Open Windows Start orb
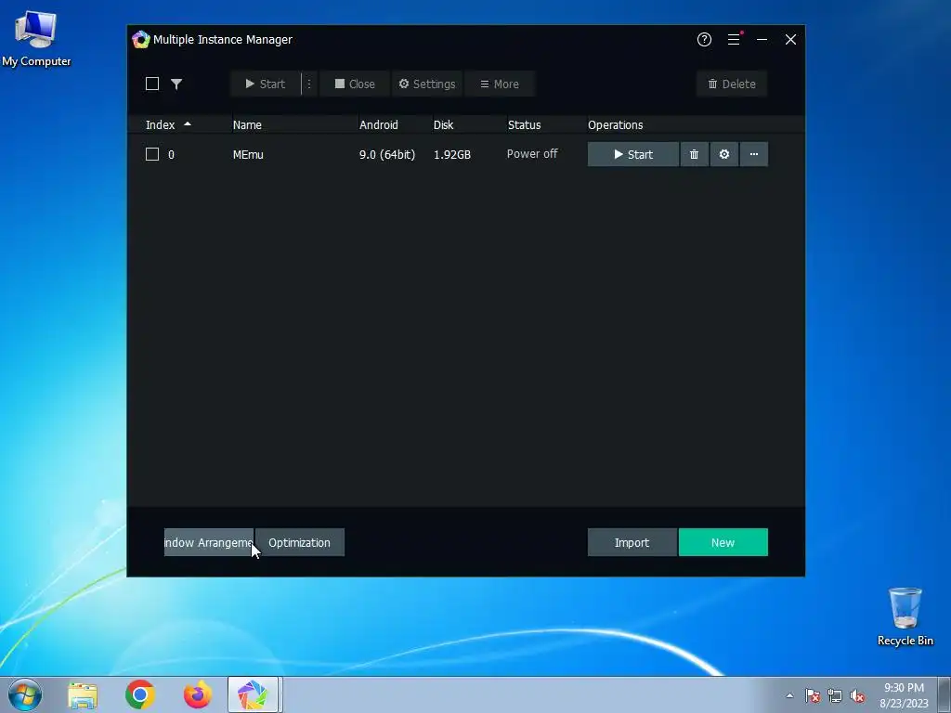Viewport: 951px width, 713px height. click(25, 694)
